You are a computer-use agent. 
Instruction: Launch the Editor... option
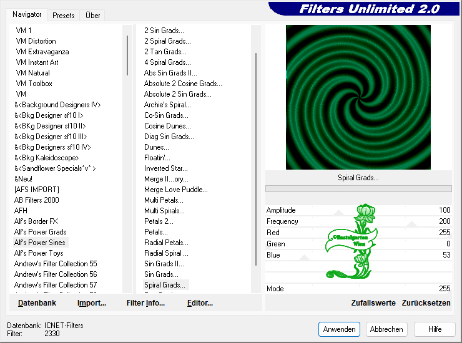click(200, 302)
